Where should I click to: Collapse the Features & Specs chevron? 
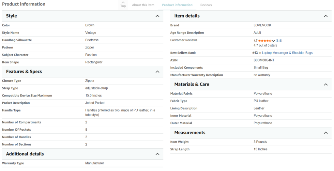(158, 72)
